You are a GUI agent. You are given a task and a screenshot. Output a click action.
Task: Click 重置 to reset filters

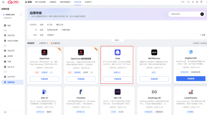point(203,35)
